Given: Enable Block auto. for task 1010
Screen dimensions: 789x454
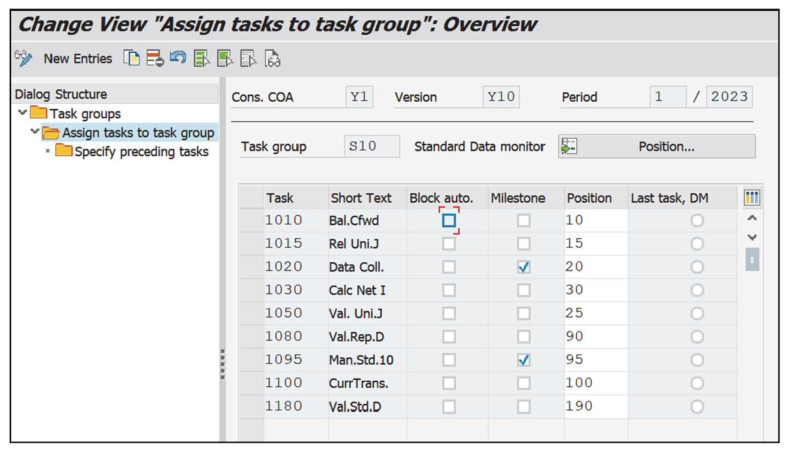Looking at the screenshot, I should tap(448, 220).
